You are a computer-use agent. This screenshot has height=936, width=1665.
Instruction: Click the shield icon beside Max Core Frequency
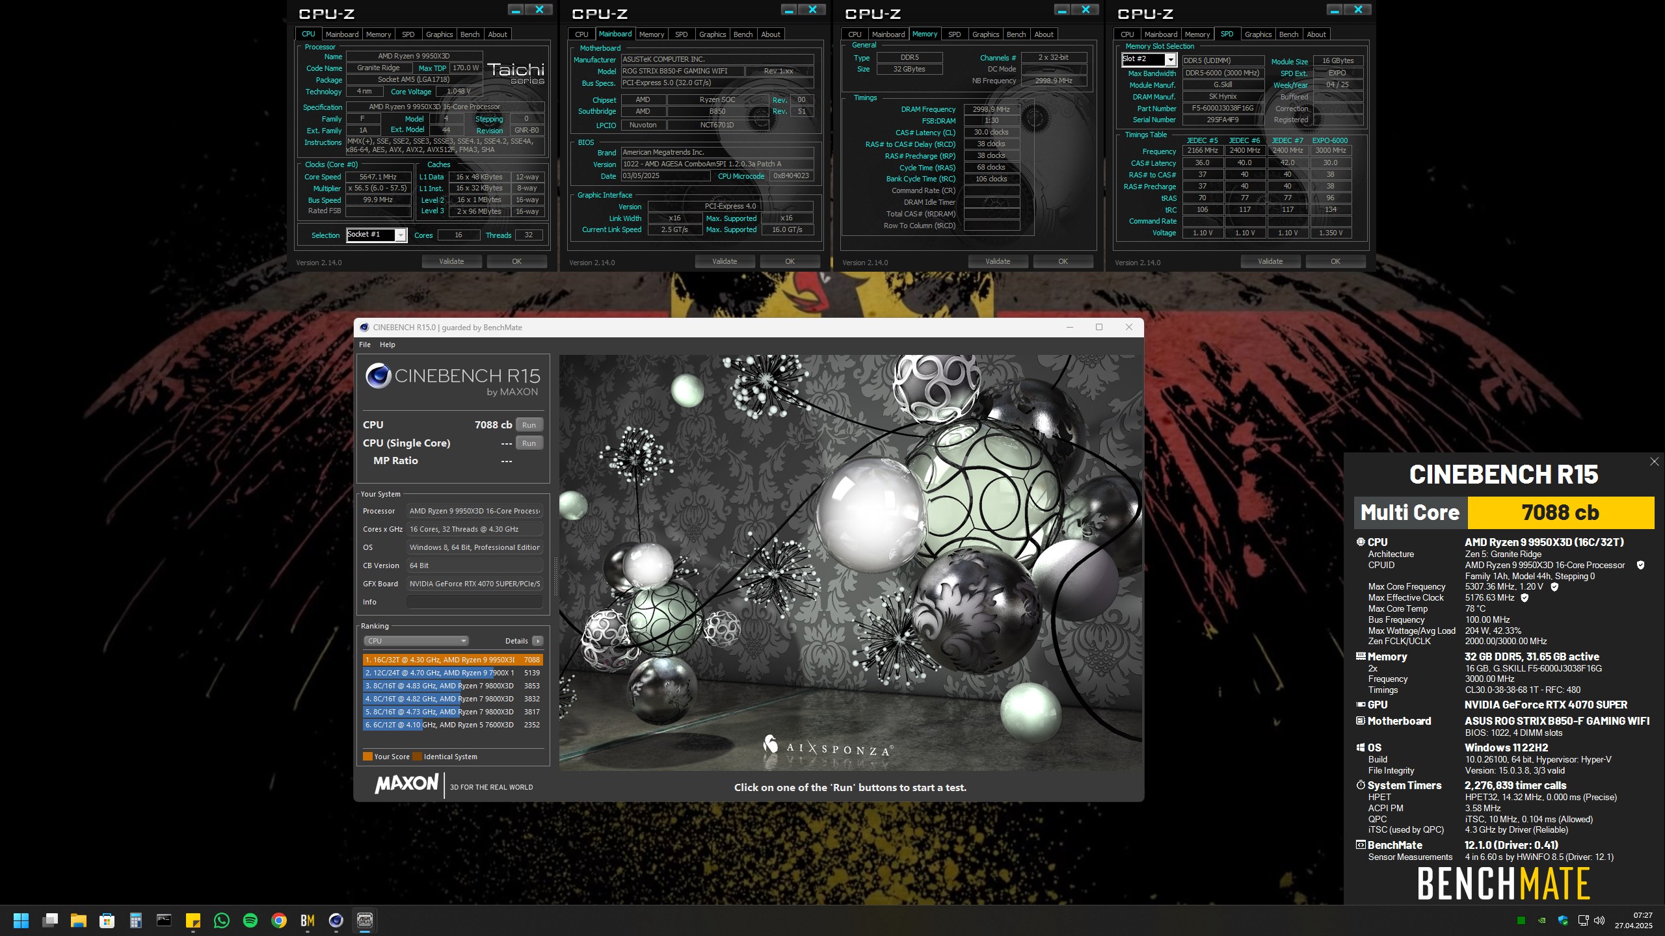point(1555,587)
